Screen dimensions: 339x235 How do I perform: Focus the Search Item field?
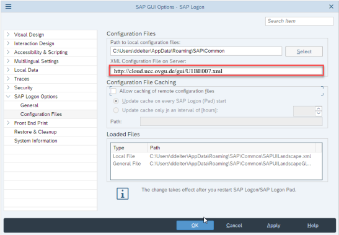[299, 21]
